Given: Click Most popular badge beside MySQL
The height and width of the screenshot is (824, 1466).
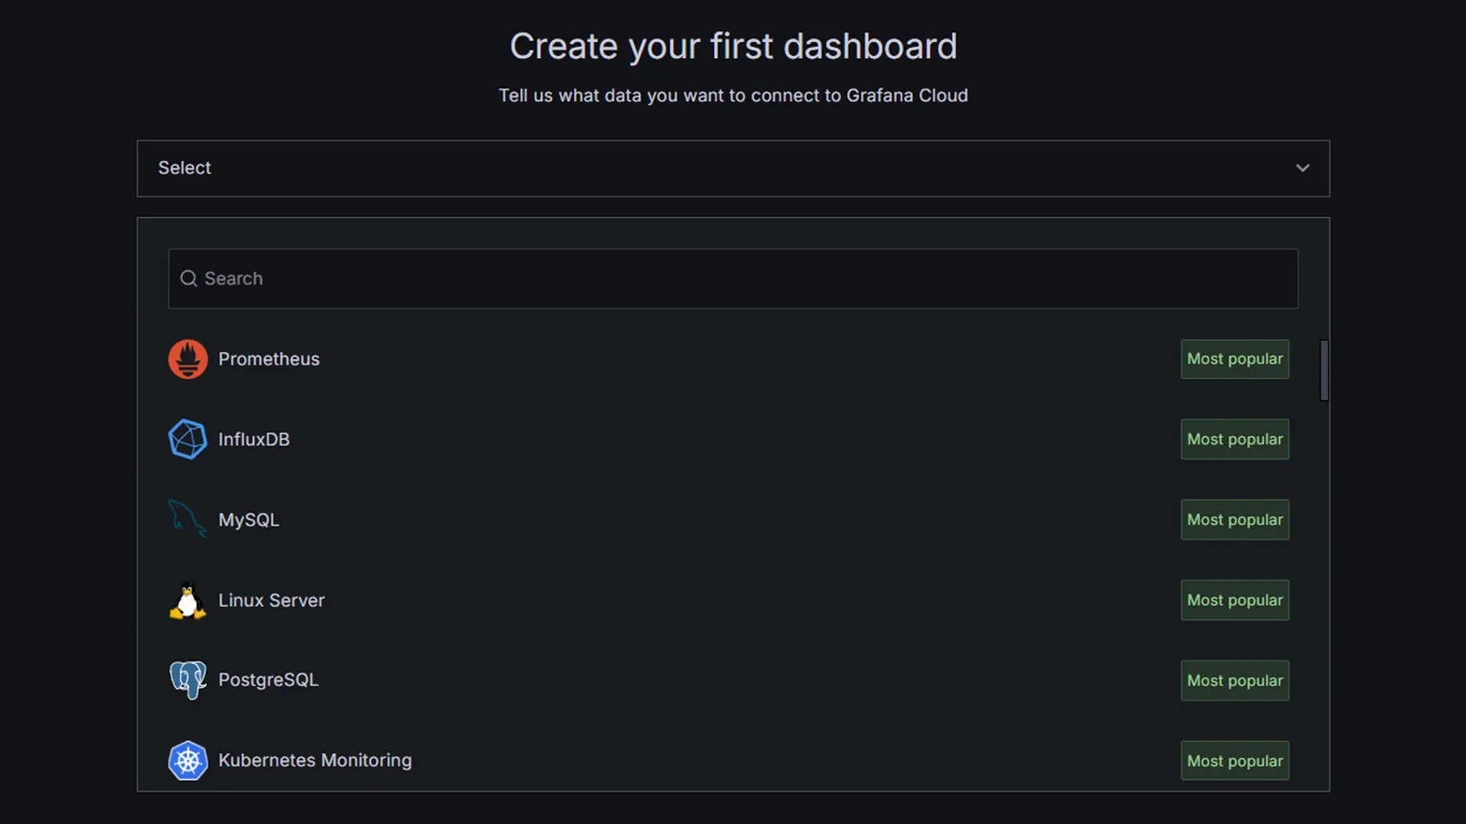Looking at the screenshot, I should click(1235, 520).
